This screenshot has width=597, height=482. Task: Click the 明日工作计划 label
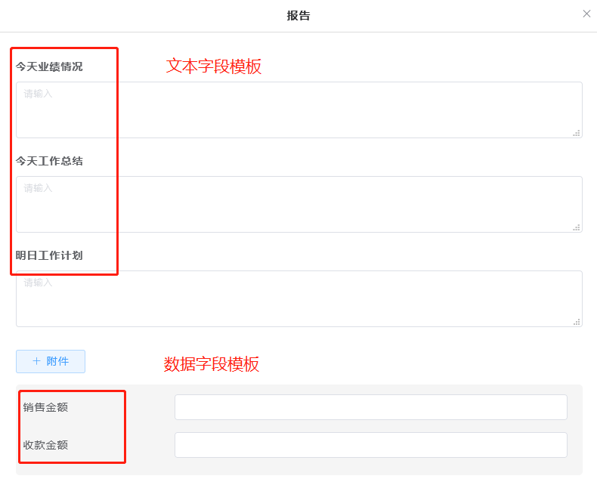pos(49,255)
